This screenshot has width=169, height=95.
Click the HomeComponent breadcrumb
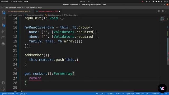pos(53,15)
